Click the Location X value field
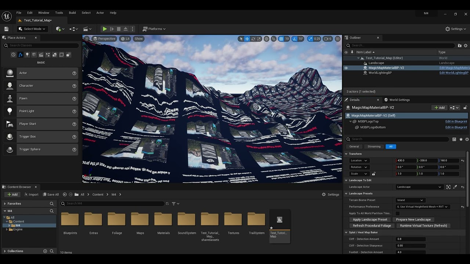470x264 pixels. tap(406, 161)
